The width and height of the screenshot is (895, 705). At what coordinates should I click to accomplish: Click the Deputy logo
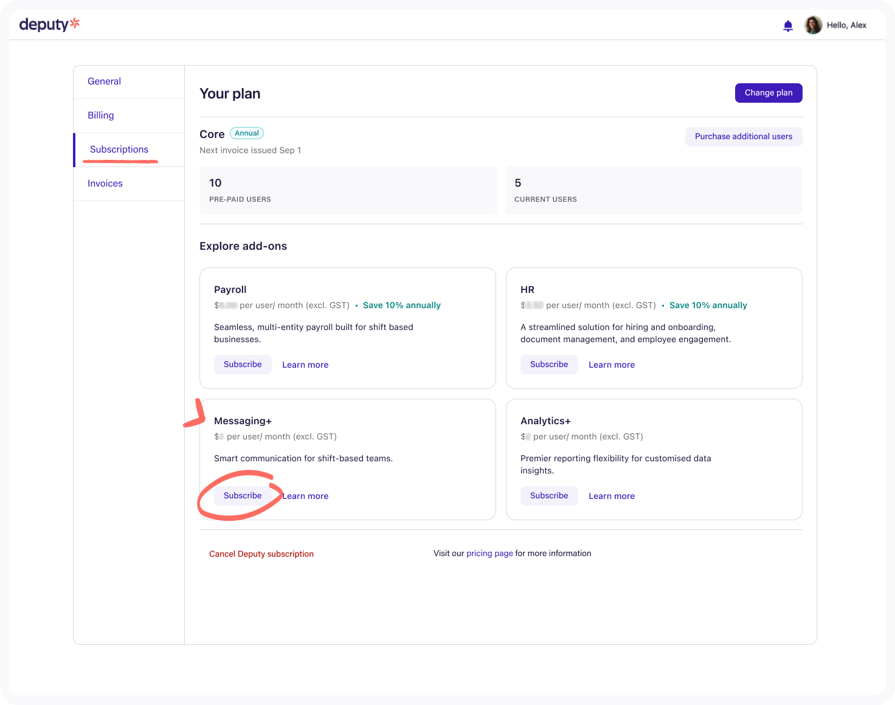pyautogui.click(x=49, y=24)
